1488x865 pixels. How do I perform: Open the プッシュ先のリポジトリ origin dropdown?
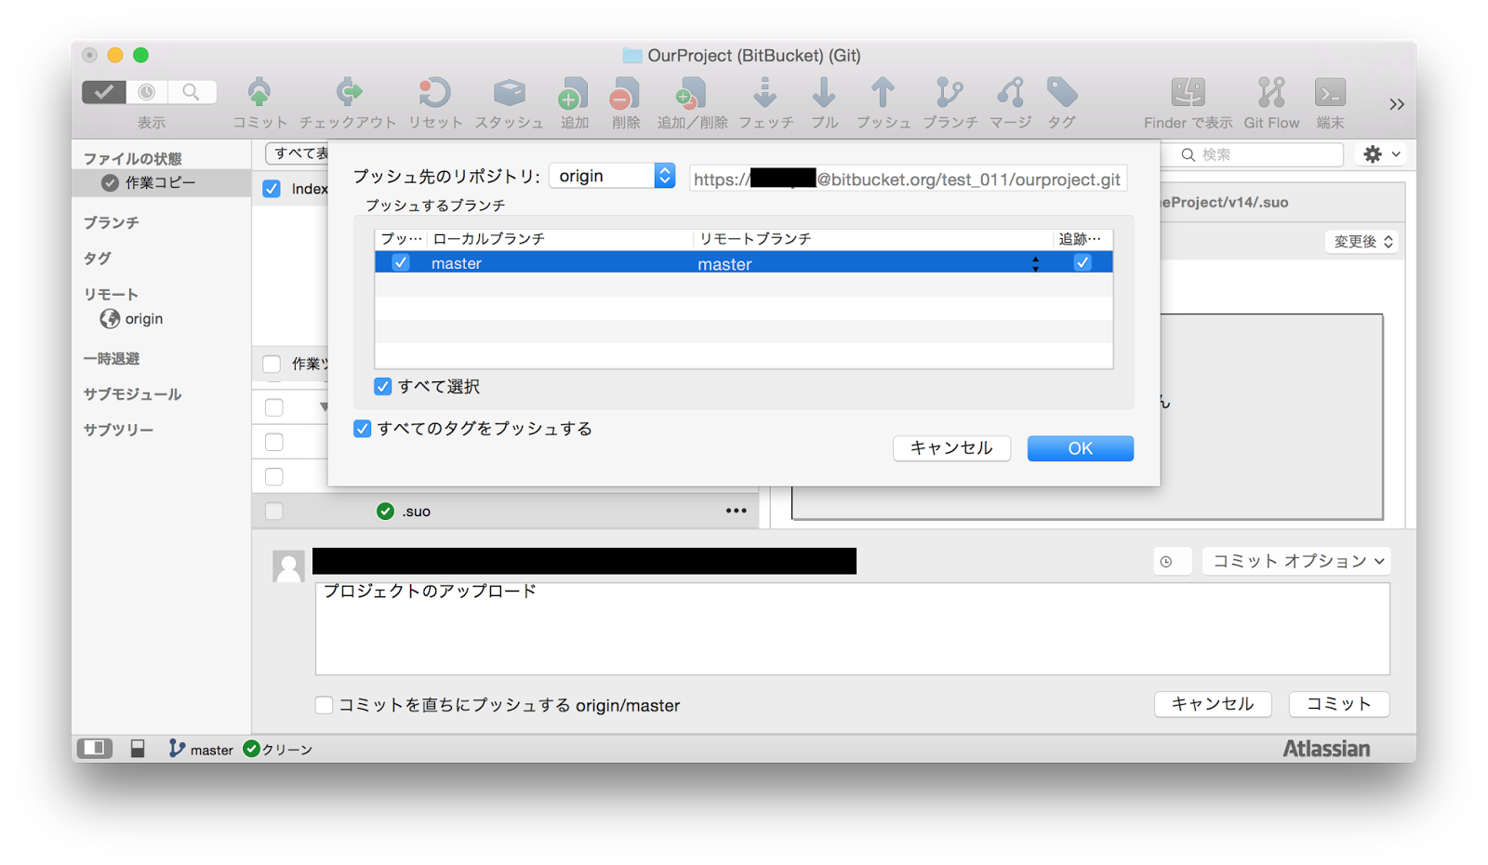[612, 176]
